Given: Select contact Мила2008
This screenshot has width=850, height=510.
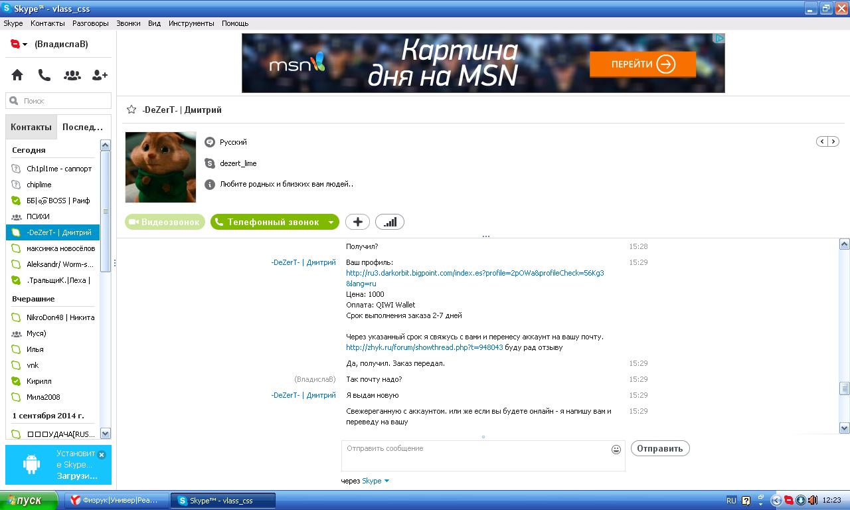Looking at the screenshot, I should tap(53, 397).
